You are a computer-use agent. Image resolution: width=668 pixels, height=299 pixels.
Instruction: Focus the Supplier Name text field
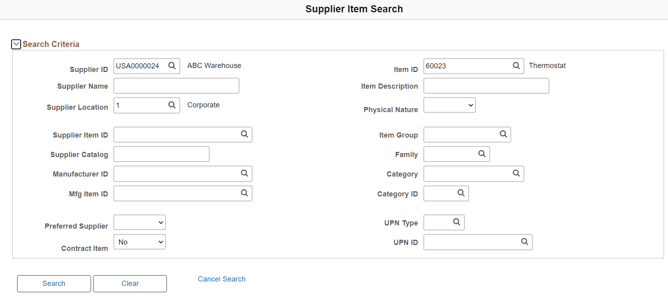pyautogui.click(x=176, y=86)
